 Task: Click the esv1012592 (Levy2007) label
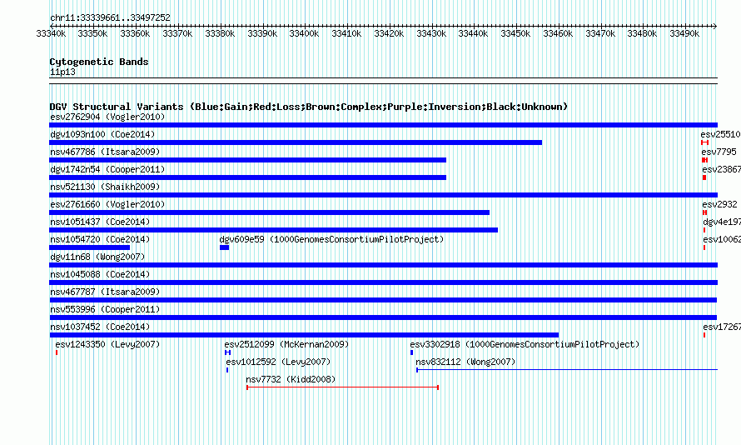click(278, 362)
